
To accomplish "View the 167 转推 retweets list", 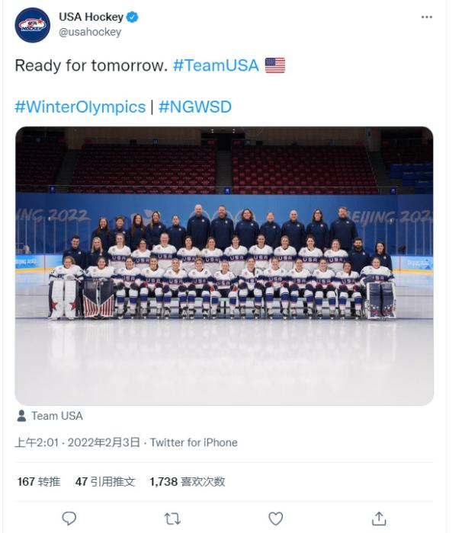I will pyautogui.click(x=38, y=481).
